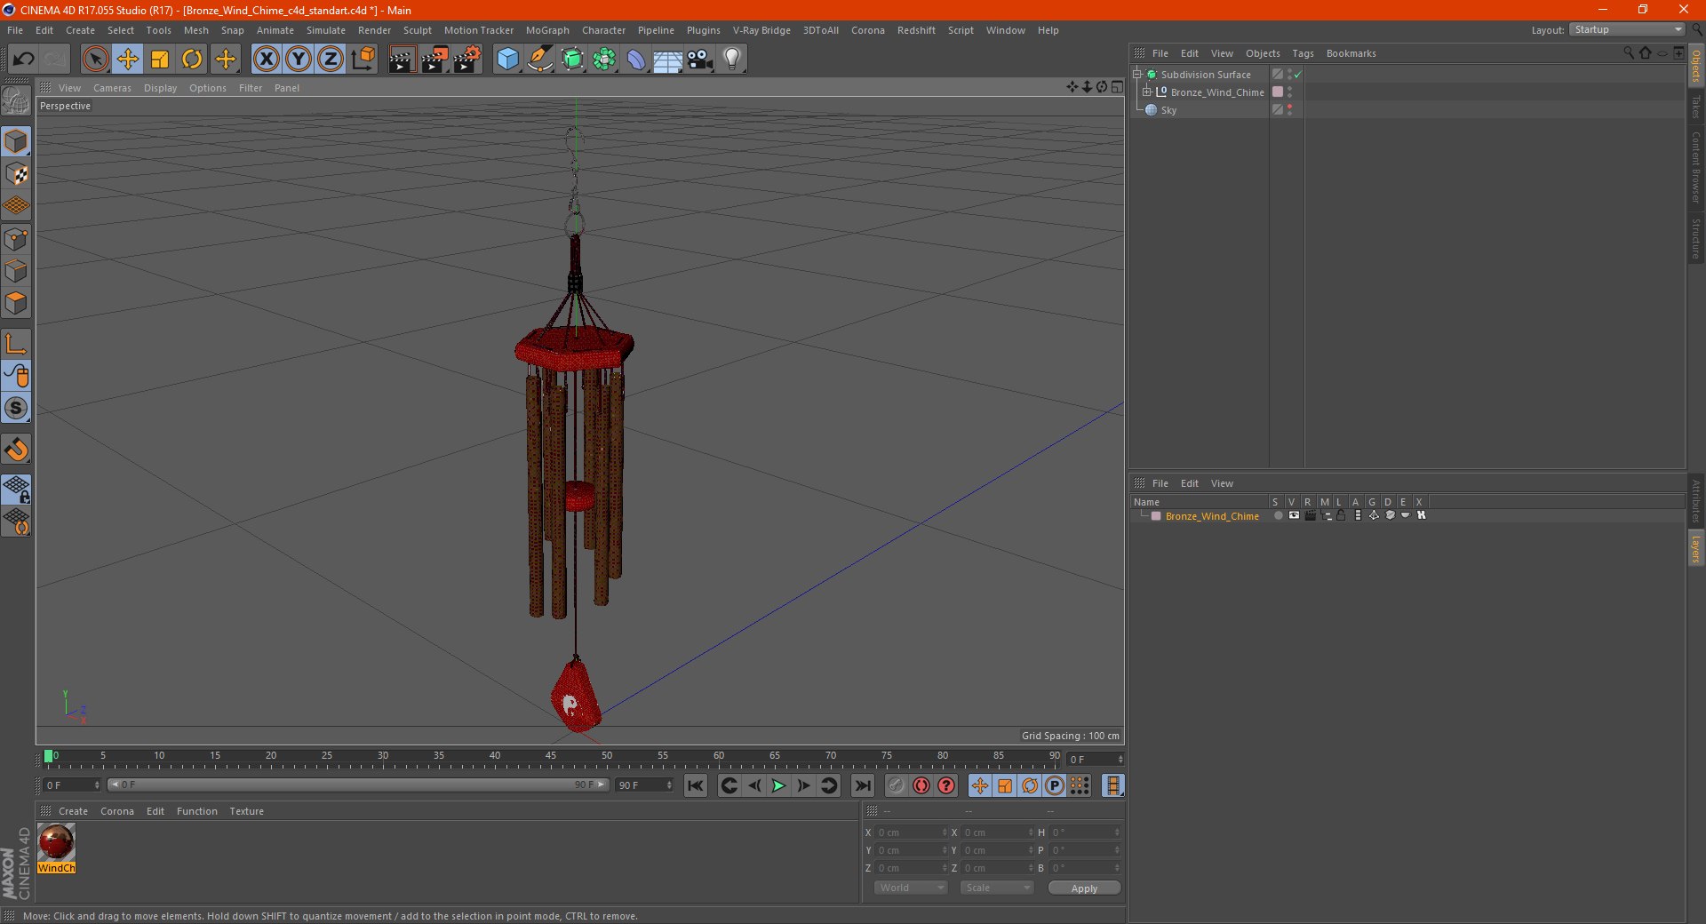This screenshot has width=1706, height=924.
Task: Open the Scale mode dropdown
Action: coord(997,888)
